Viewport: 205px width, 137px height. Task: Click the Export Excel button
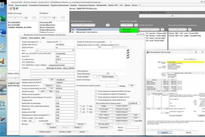[x=104, y=127]
